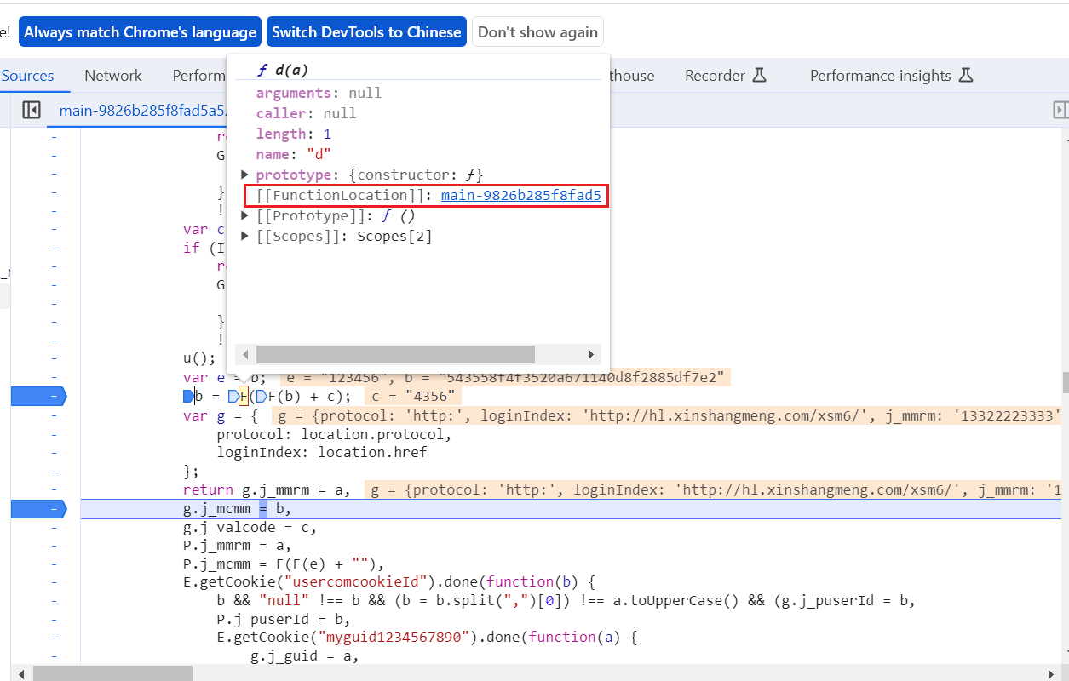Click 'Switch DevTools to Chinese' button
The image size is (1069, 681).
coord(366,32)
